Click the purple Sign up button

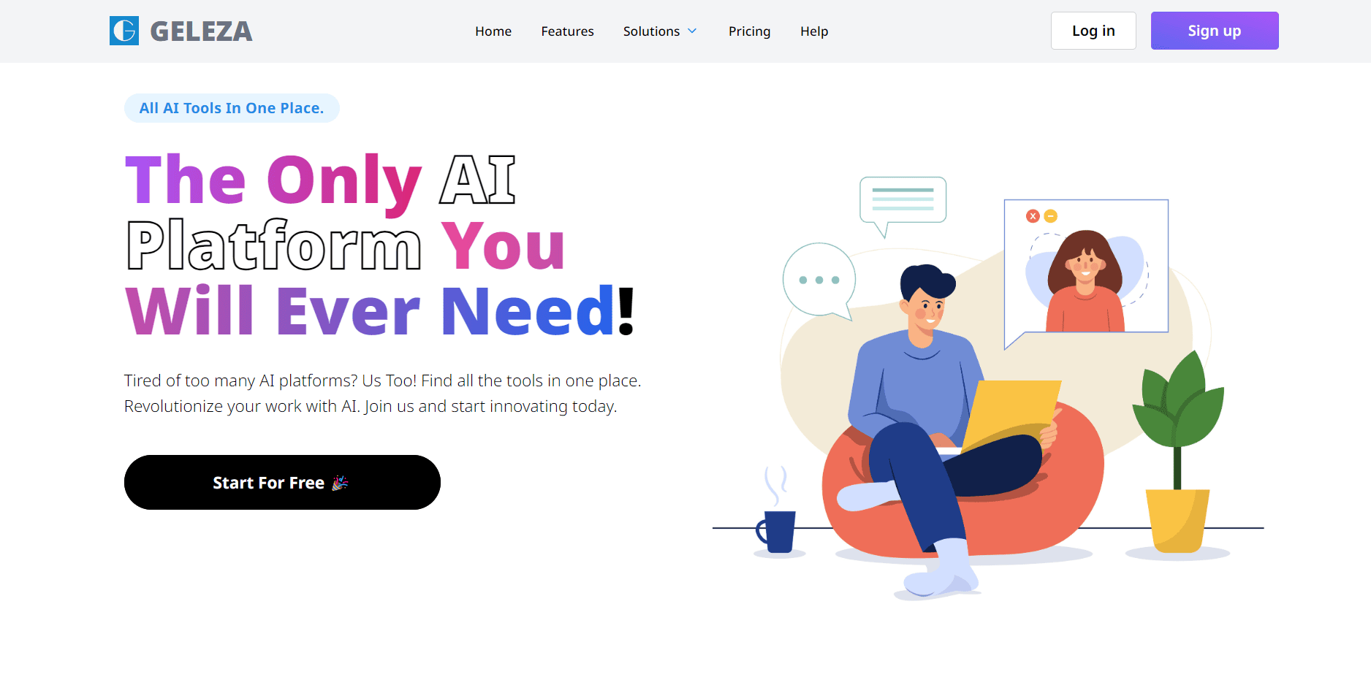(x=1215, y=31)
